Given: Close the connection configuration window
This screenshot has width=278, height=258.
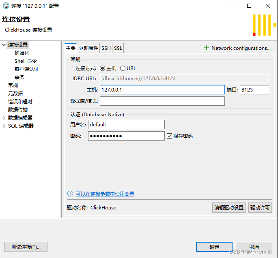Looking at the screenshot, I should click(268, 6).
